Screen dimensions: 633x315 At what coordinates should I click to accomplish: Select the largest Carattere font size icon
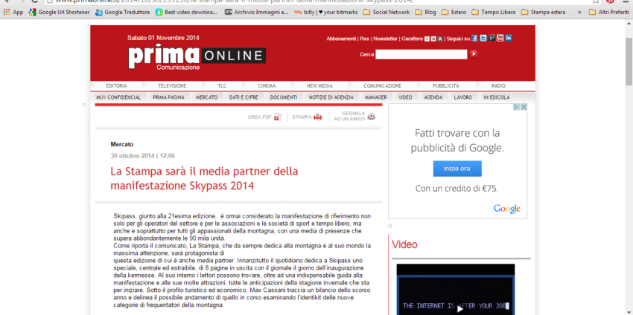(x=439, y=39)
